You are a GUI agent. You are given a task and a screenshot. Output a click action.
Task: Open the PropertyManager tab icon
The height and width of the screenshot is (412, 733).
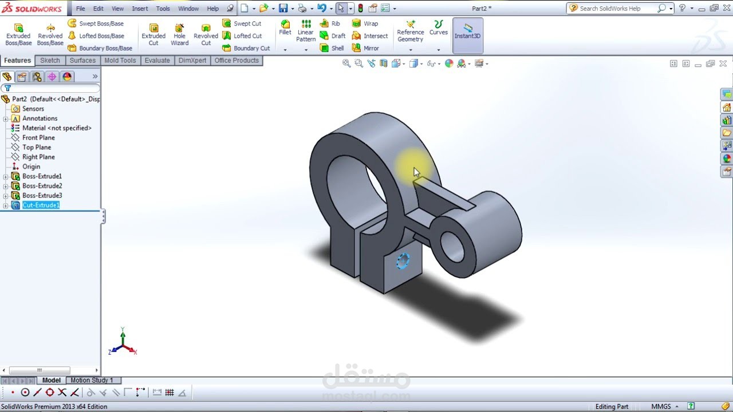tap(22, 77)
